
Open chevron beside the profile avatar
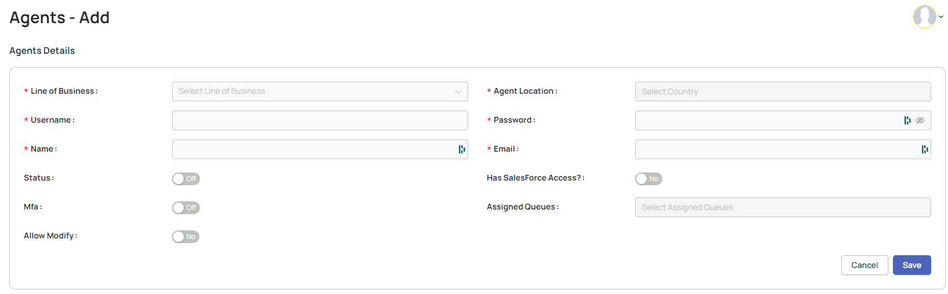click(x=941, y=17)
